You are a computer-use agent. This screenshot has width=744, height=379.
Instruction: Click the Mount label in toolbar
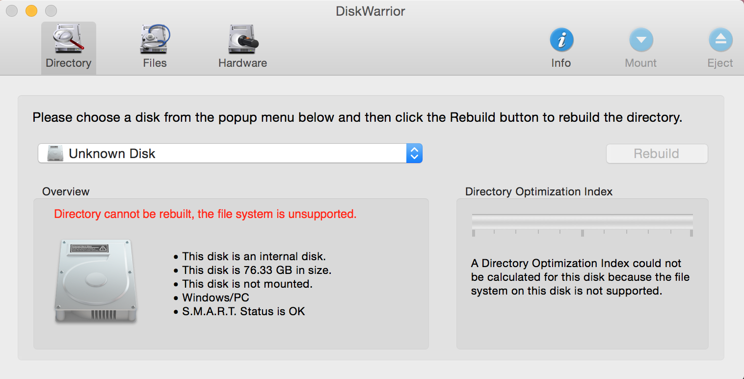[x=640, y=63]
